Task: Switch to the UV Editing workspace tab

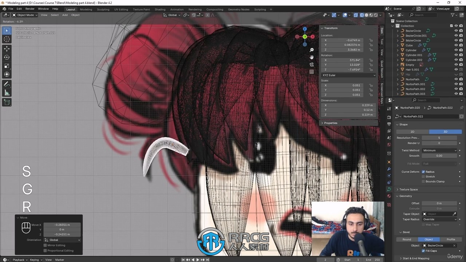Action: coord(121,9)
